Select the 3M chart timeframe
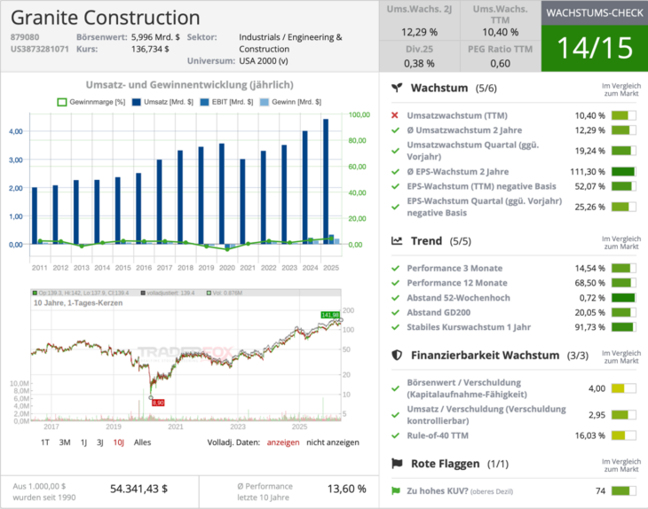 coord(65,442)
